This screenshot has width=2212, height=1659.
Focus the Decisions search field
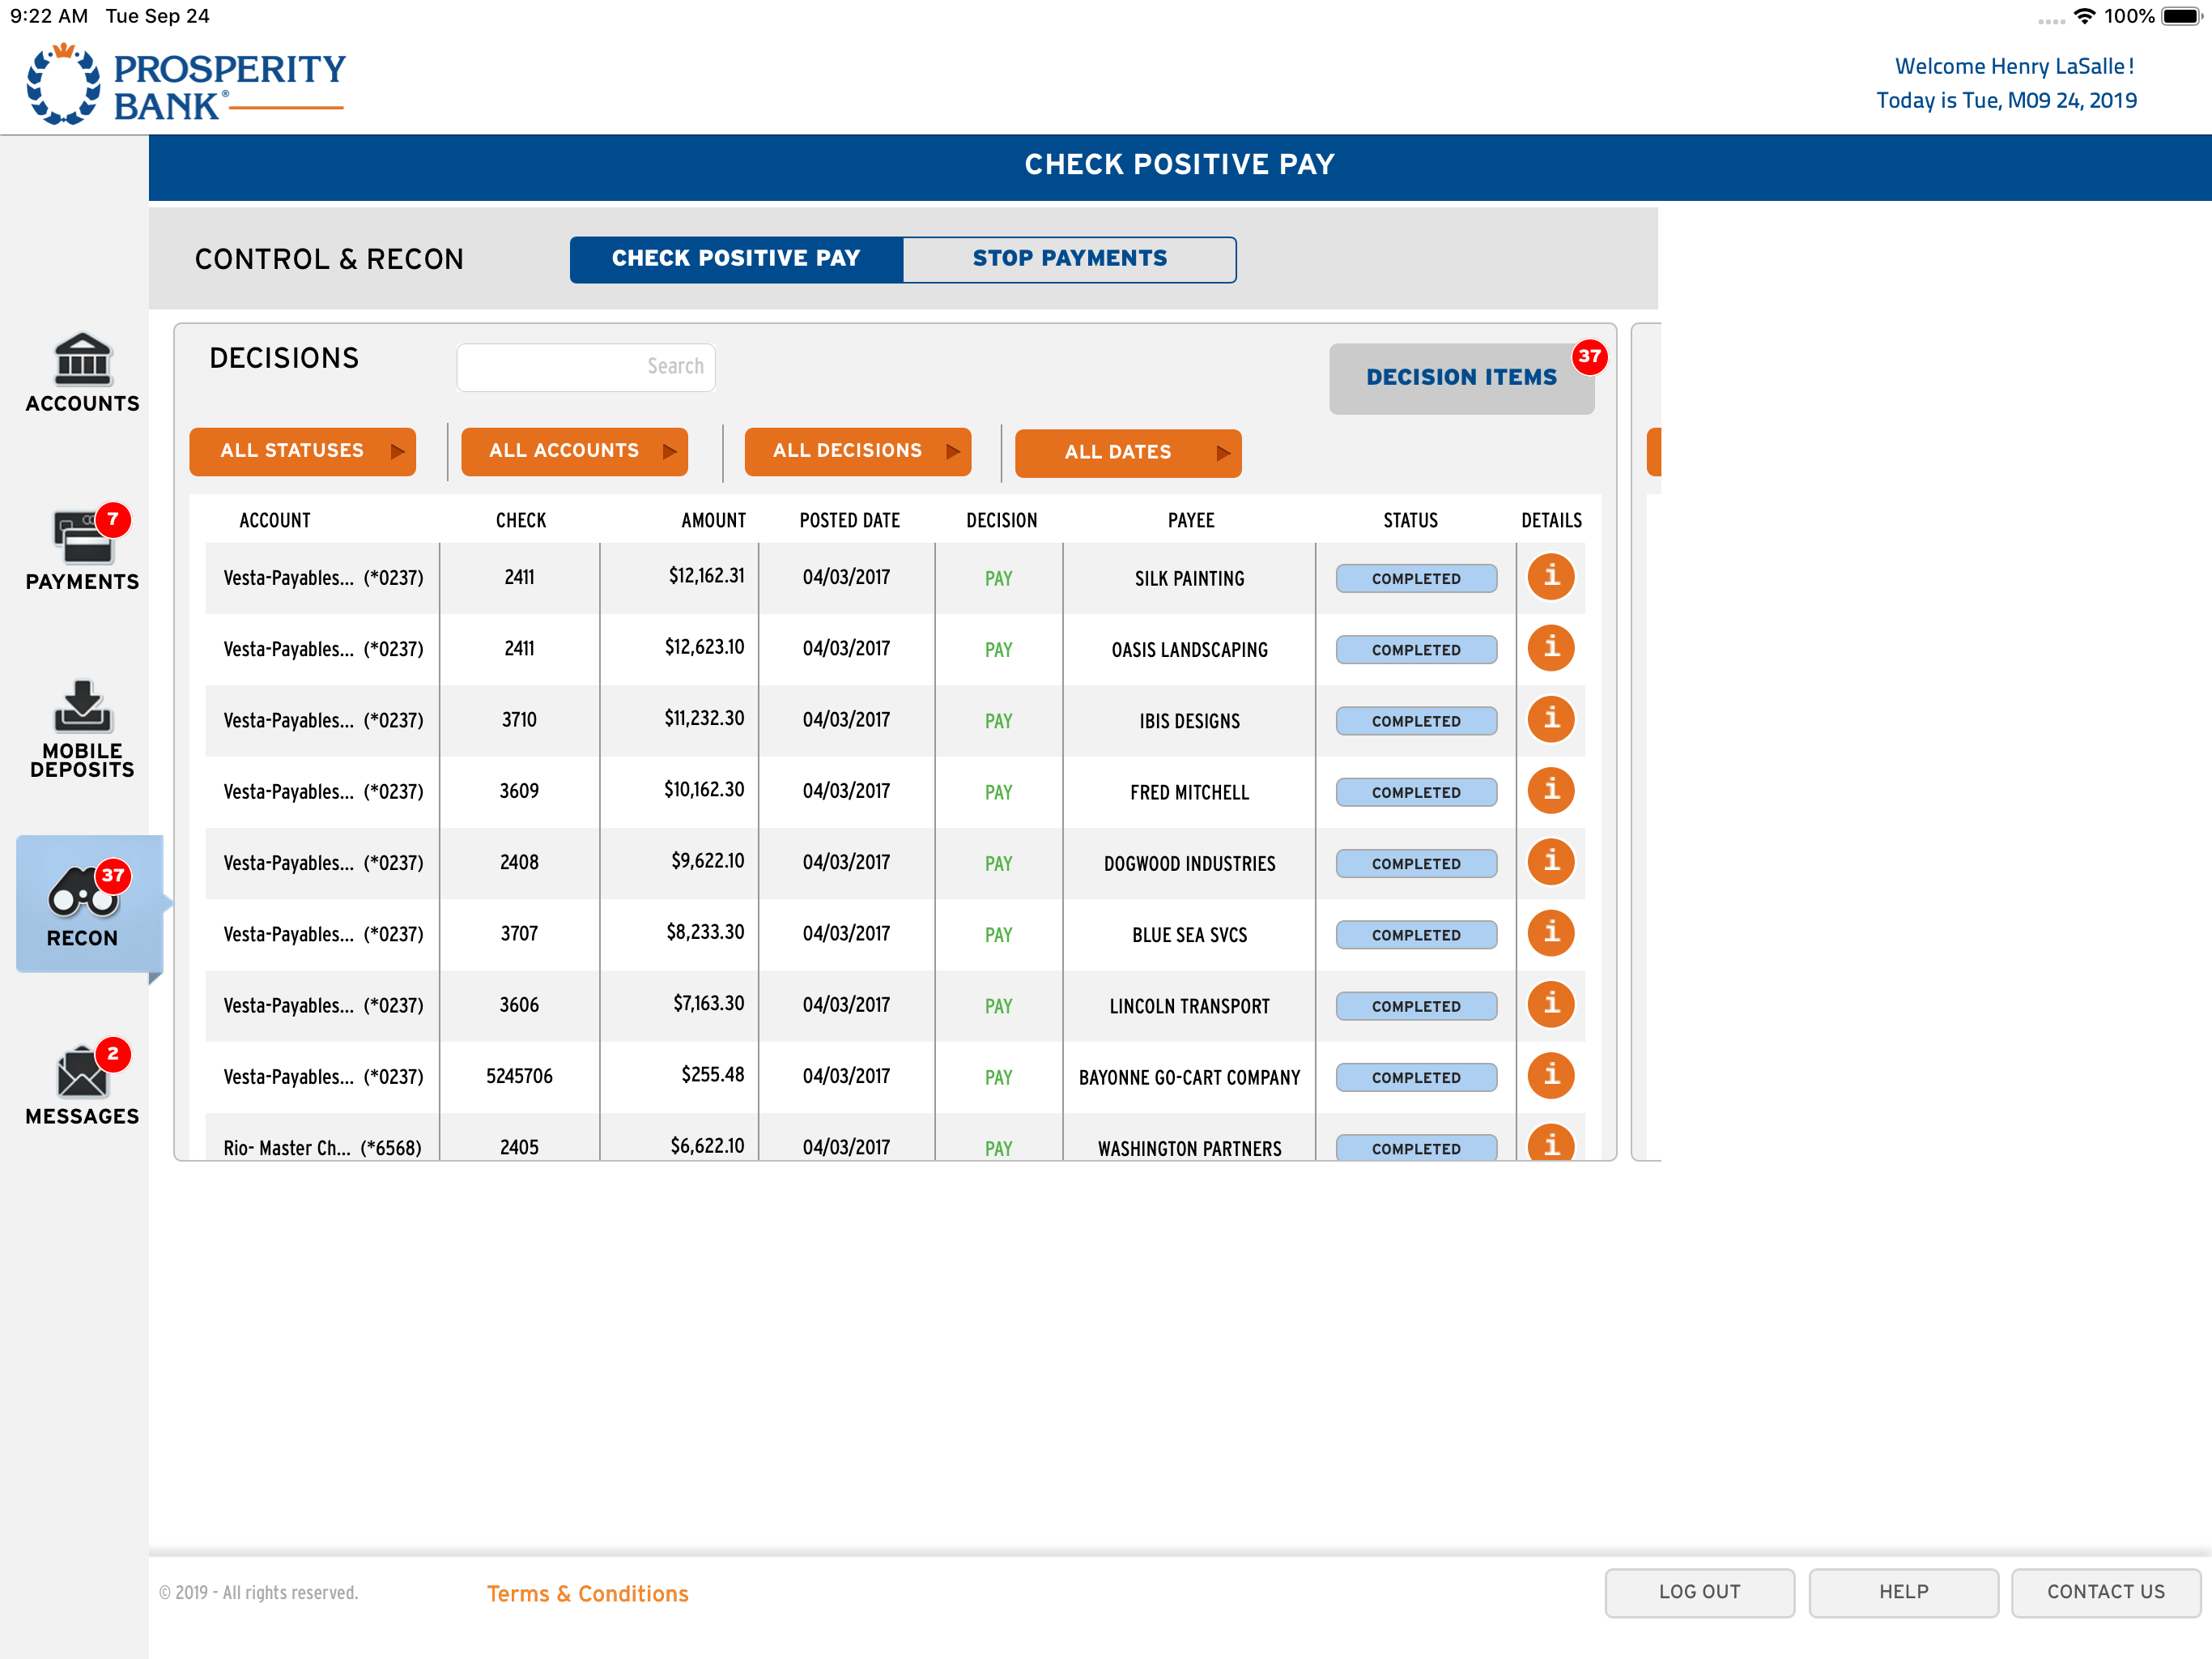[x=586, y=367]
